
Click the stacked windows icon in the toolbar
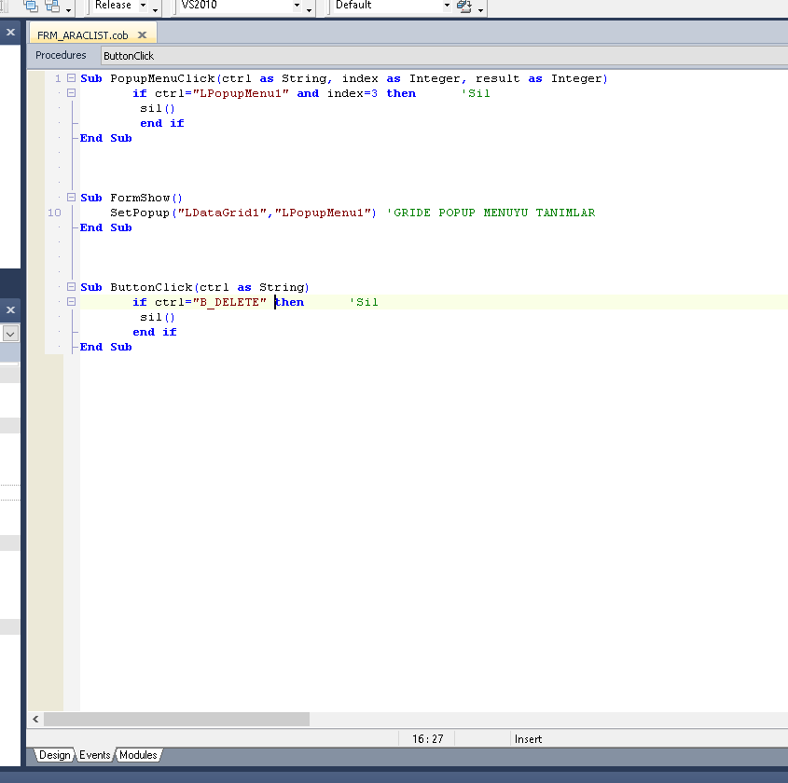pos(52,6)
